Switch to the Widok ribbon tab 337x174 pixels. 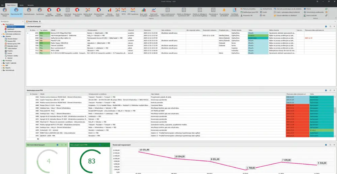[22, 6]
